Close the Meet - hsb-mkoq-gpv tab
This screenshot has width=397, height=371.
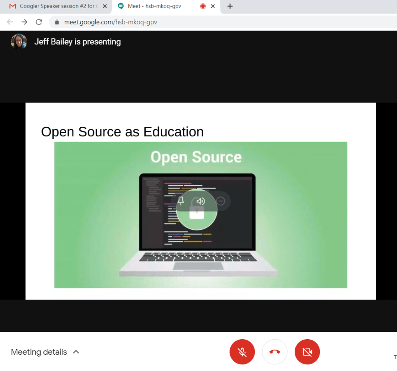click(x=213, y=6)
